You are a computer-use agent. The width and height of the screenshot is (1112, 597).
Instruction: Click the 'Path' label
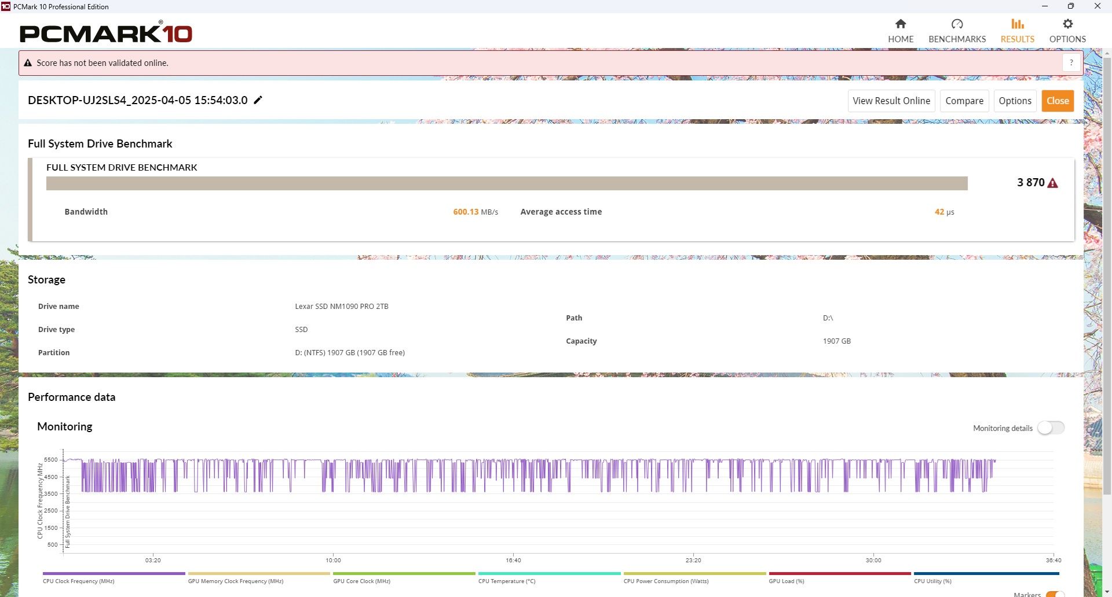[x=574, y=318]
